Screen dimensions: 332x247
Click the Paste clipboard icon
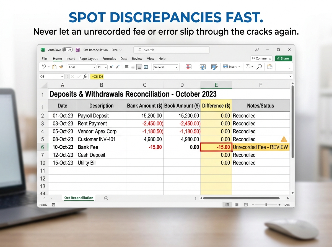coord(55,67)
